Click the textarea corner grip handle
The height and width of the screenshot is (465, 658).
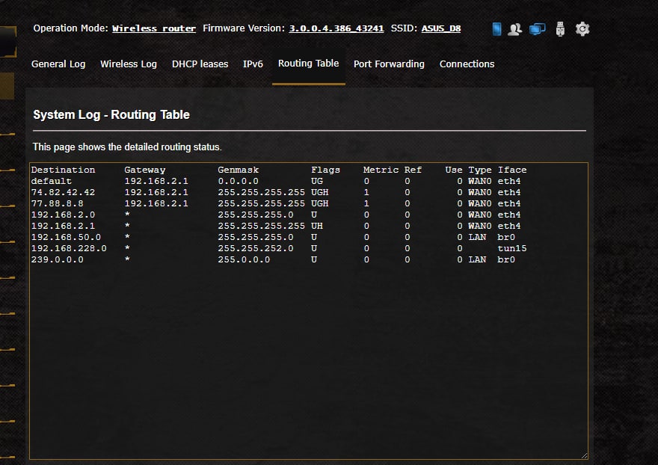[x=585, y=455]
